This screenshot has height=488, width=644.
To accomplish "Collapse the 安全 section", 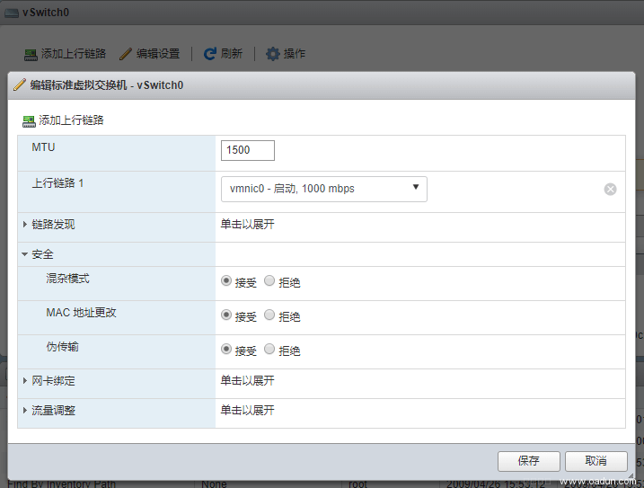I will coord(25,254).
